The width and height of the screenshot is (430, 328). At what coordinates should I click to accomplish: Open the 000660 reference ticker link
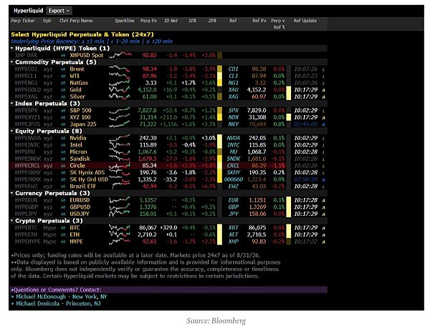(234, 179)
